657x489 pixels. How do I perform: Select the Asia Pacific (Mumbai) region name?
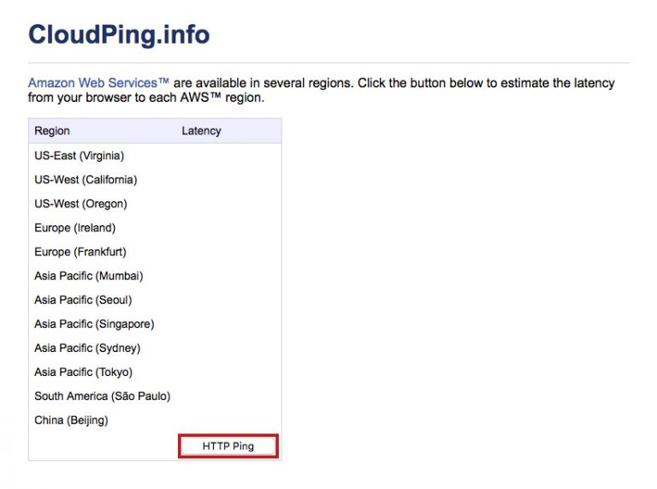89,276
